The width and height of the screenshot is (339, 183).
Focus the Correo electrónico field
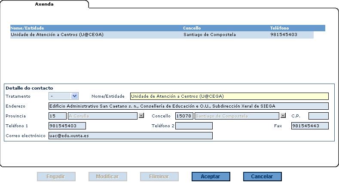pos(131,135)
